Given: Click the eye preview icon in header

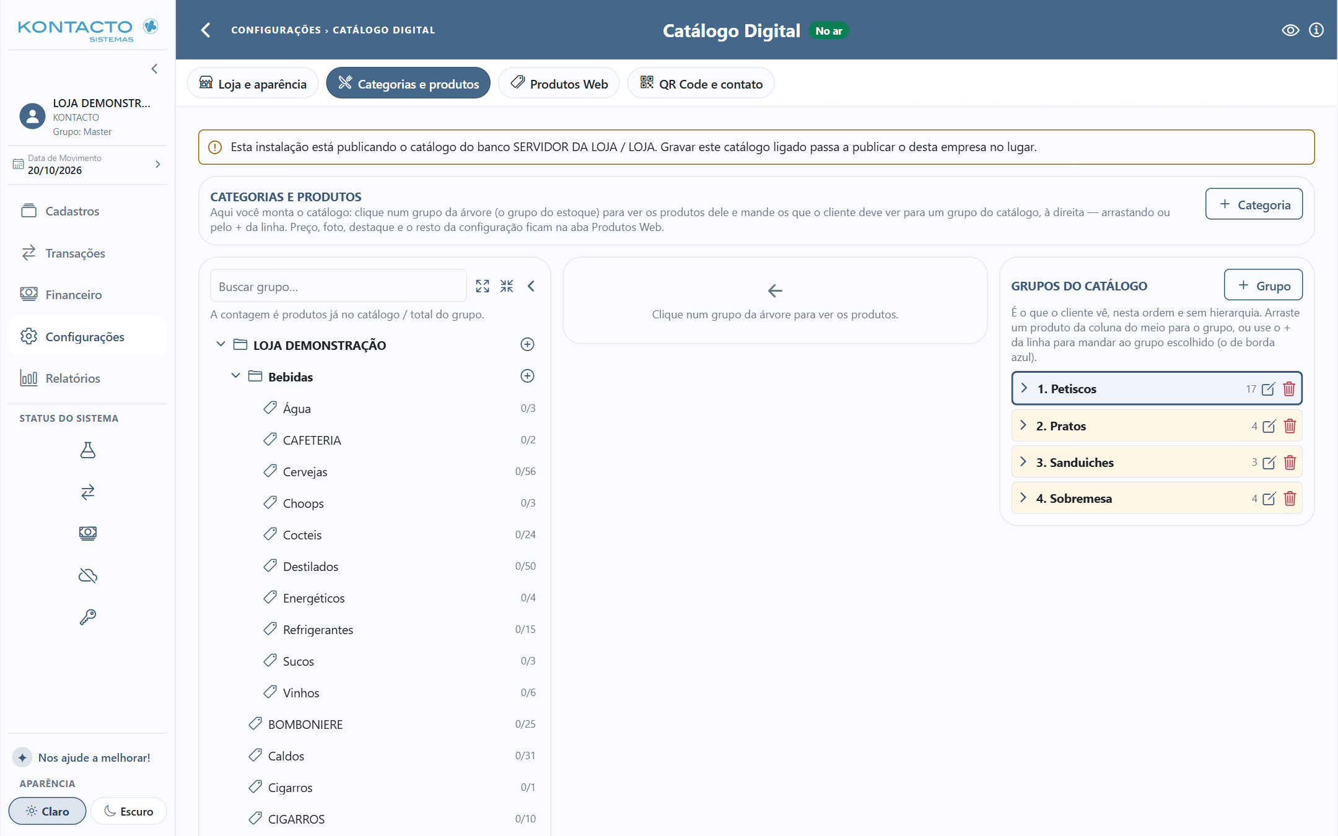Looking at the screenshot, I should [x=1290, y=30].
